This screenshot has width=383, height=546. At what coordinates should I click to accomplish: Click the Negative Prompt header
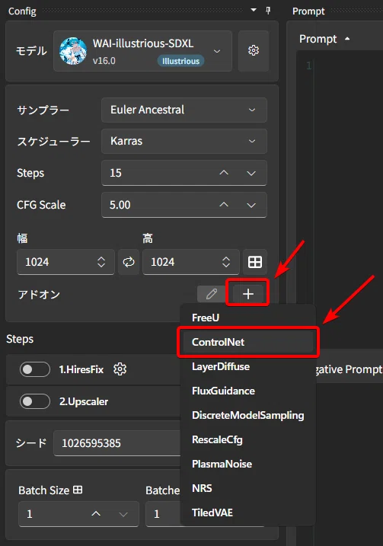[x=348, y=369]
